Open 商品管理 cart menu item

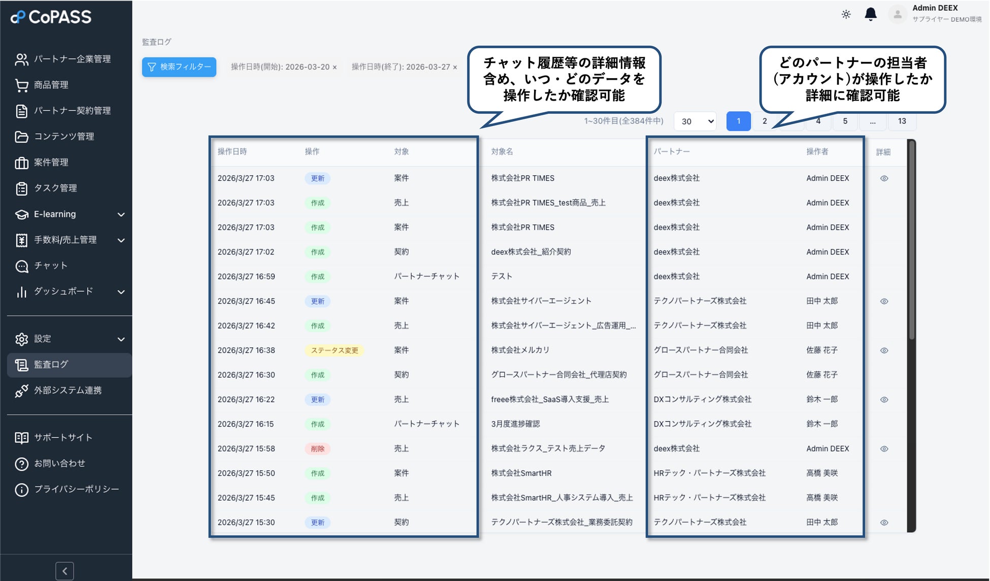click(51, 85)
